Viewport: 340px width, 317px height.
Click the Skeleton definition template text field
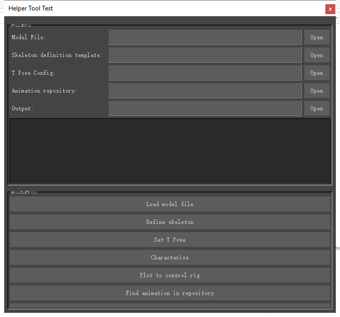pos(205,55)
